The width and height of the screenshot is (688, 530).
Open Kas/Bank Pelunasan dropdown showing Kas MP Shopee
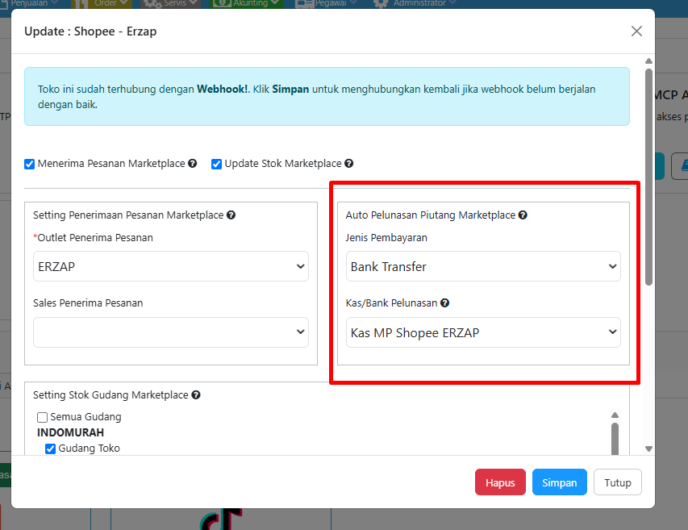483,332
